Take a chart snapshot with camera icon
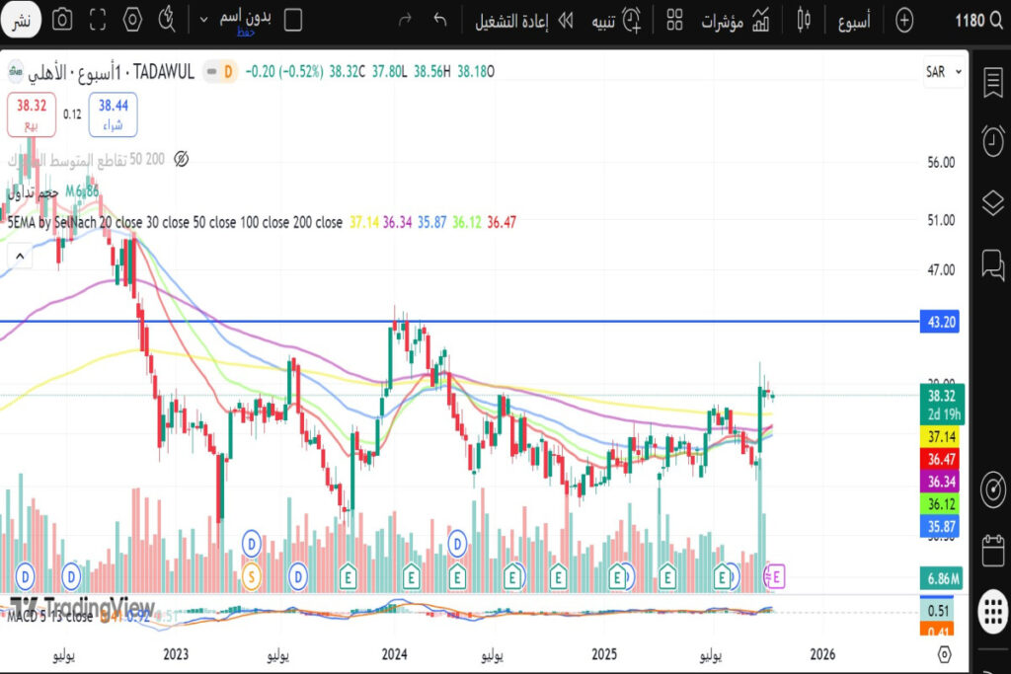The image size is (1011, 674). pos(61,20)
